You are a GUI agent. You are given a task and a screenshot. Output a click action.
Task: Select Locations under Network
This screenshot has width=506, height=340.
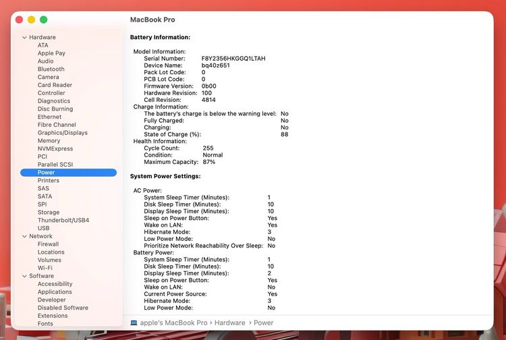pos(51,252)
